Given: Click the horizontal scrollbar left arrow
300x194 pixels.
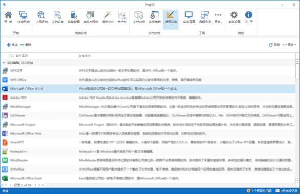Looking at the screenshot, I should click(x=47, y=185).
